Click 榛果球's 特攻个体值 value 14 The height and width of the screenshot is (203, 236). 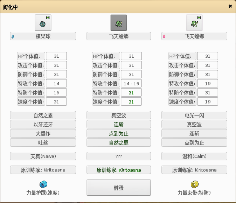56,83
